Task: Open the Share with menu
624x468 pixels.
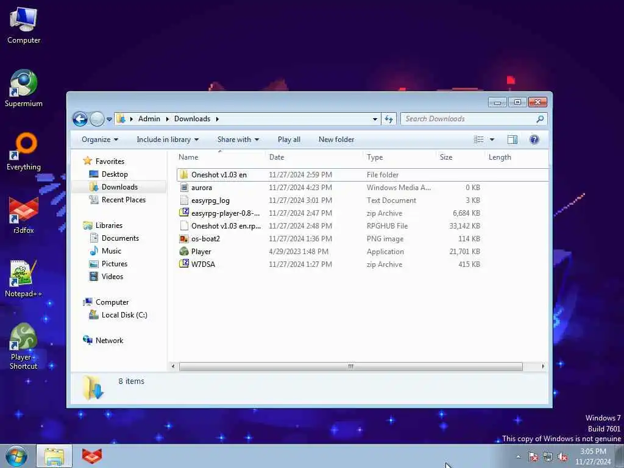Action: tap(238, 140)
